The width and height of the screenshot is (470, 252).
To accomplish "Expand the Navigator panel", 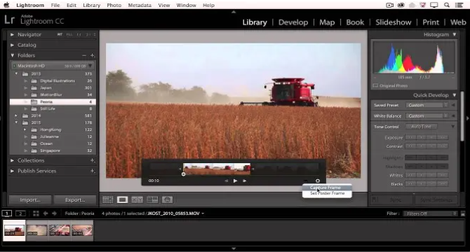I will tap(13, 35).
